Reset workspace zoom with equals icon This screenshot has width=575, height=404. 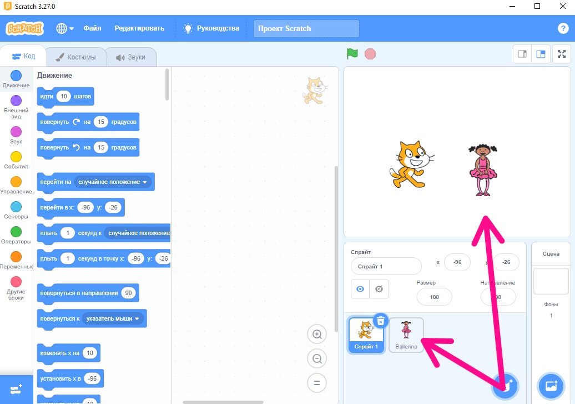coord(317,383)
